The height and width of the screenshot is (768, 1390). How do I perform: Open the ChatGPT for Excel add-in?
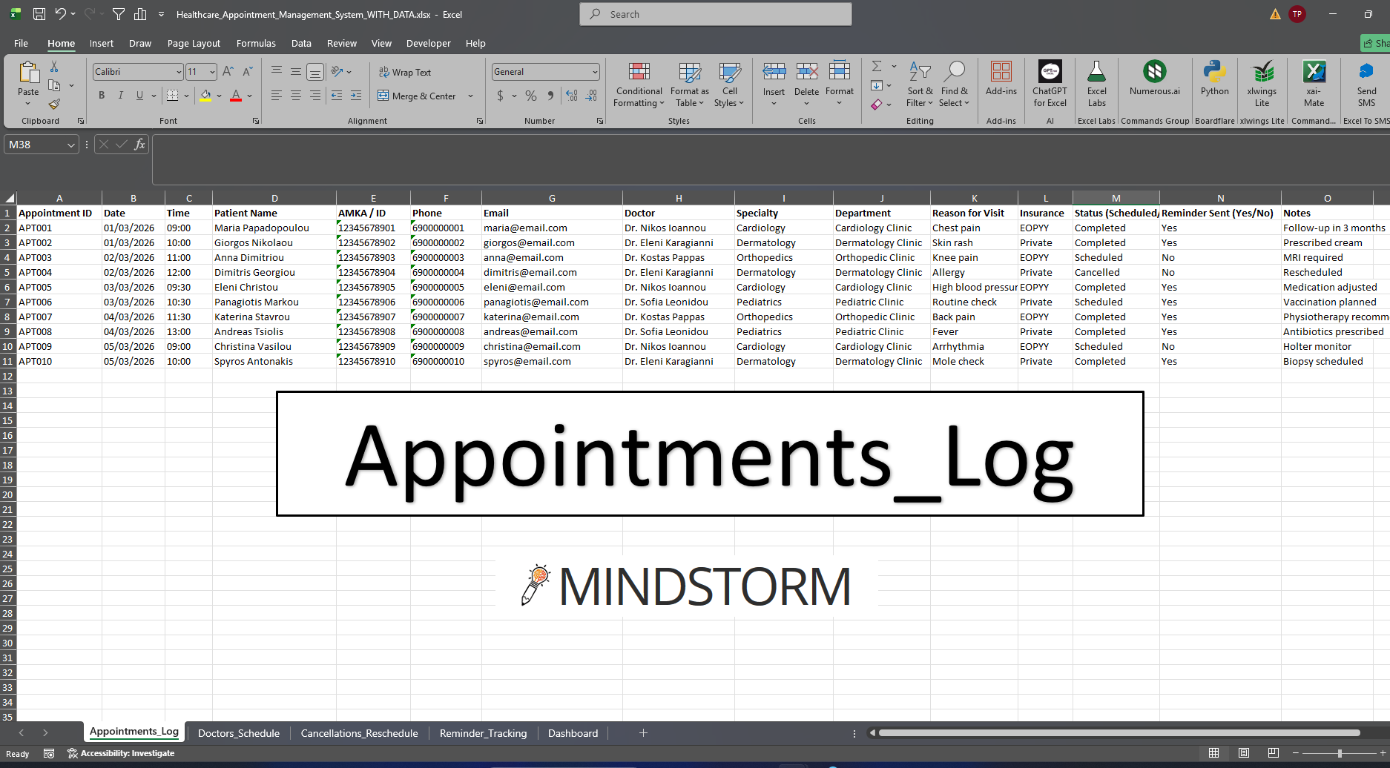[1050, 83]
